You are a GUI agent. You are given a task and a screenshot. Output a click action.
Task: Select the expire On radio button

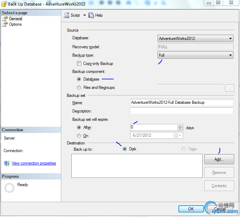79,136
